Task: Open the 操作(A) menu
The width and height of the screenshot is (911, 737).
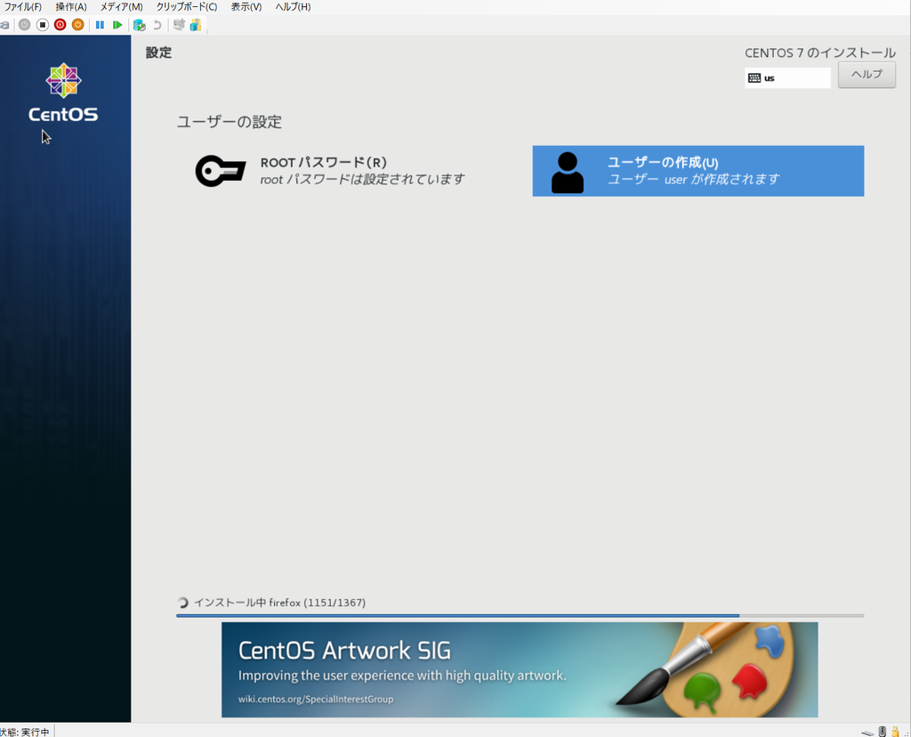Action: [71, 7]
